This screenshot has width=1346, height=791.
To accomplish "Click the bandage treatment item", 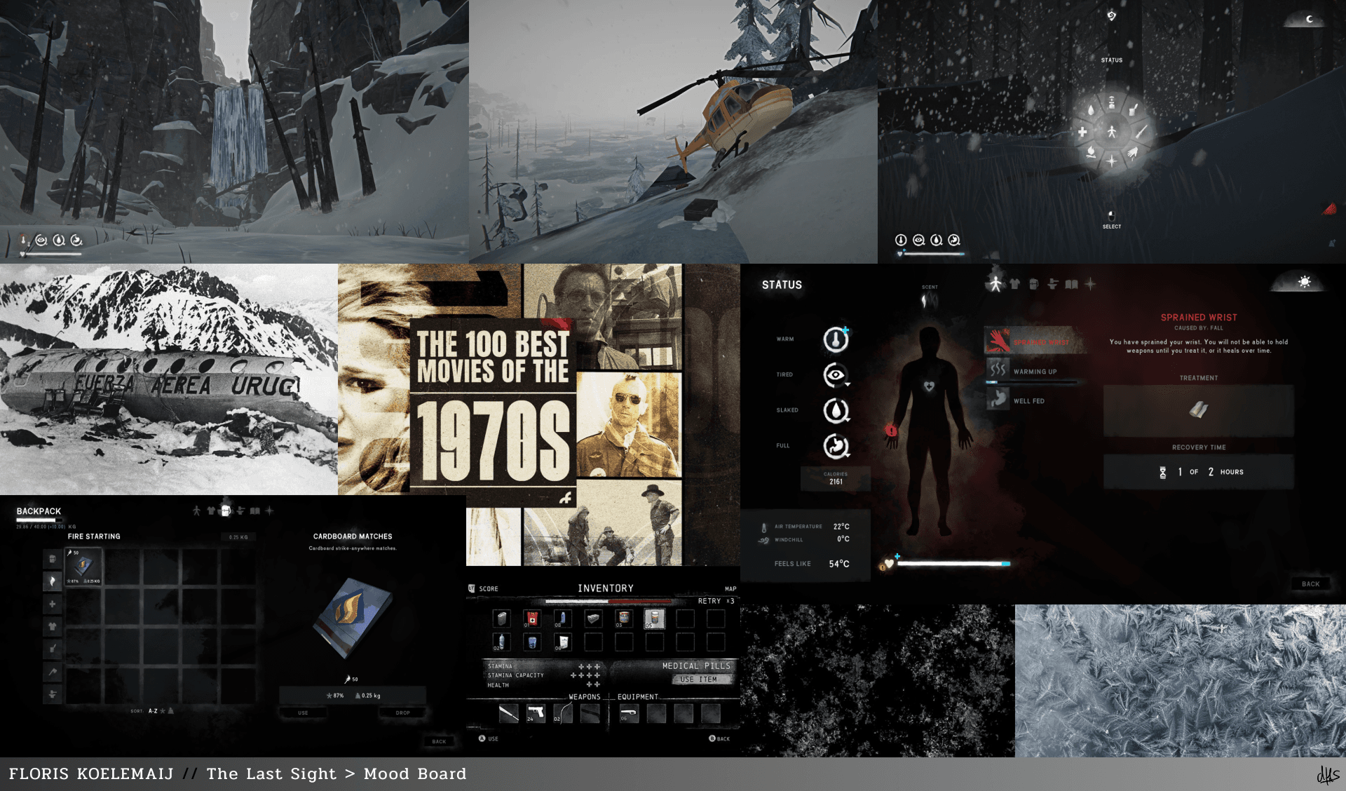I will point(1199,410).
